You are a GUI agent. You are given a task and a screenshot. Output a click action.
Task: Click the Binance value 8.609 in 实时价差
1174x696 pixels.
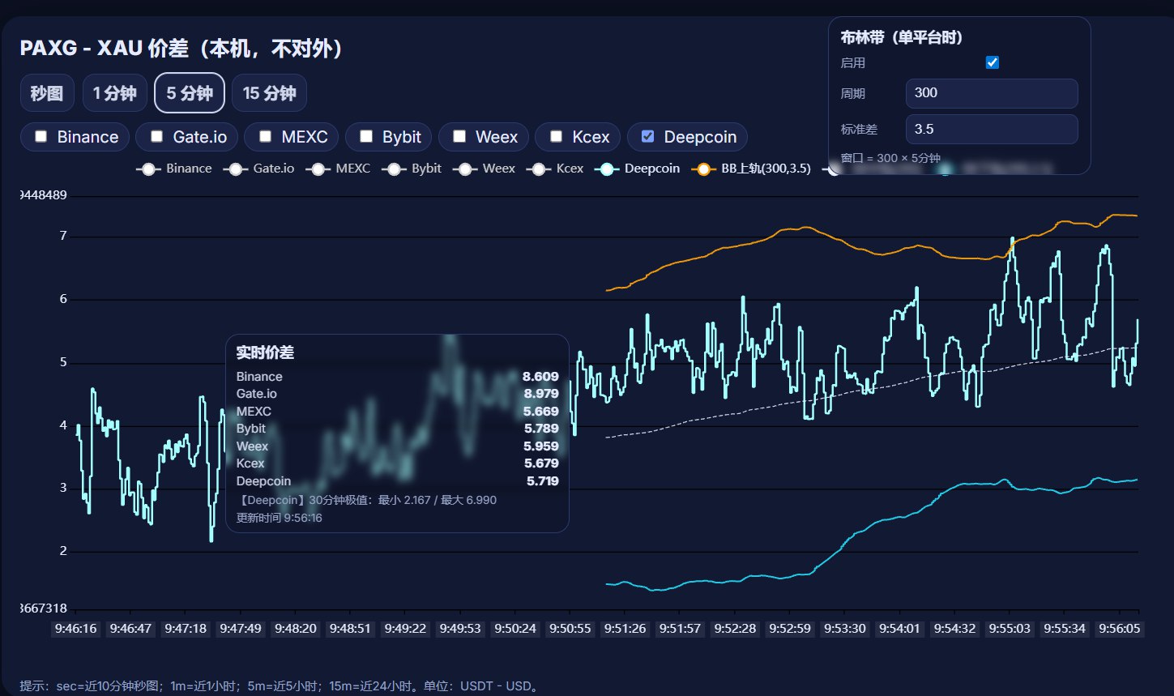540,377
